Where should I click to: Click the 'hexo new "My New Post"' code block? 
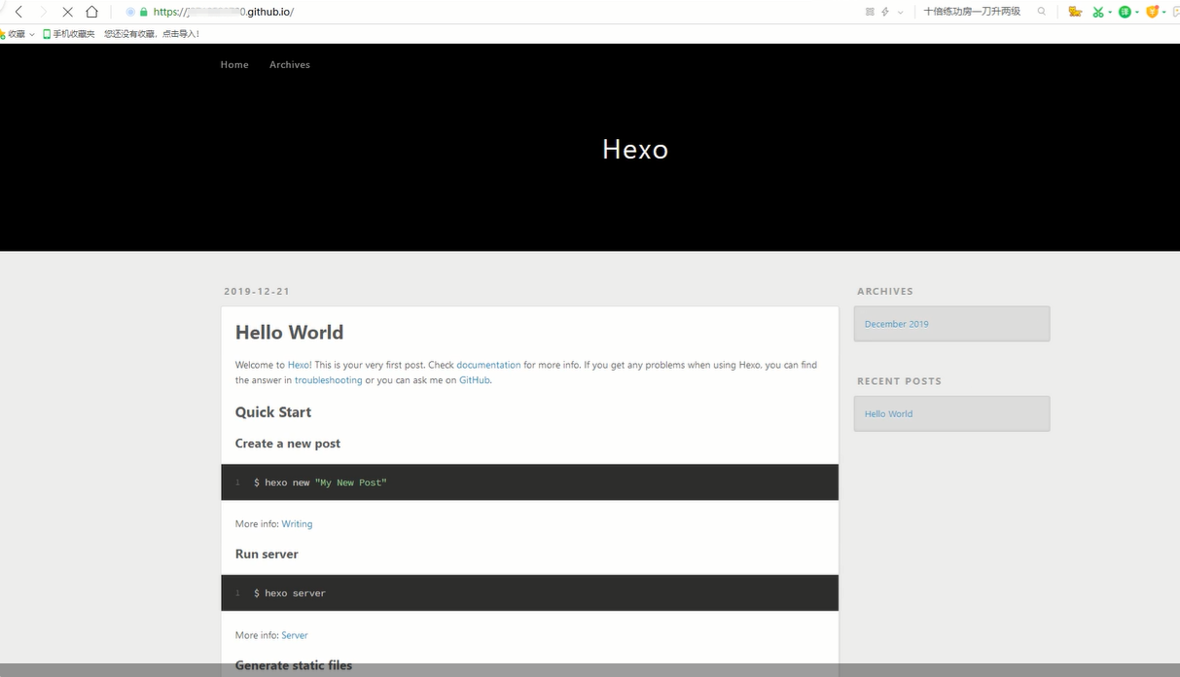click(529, 482)
